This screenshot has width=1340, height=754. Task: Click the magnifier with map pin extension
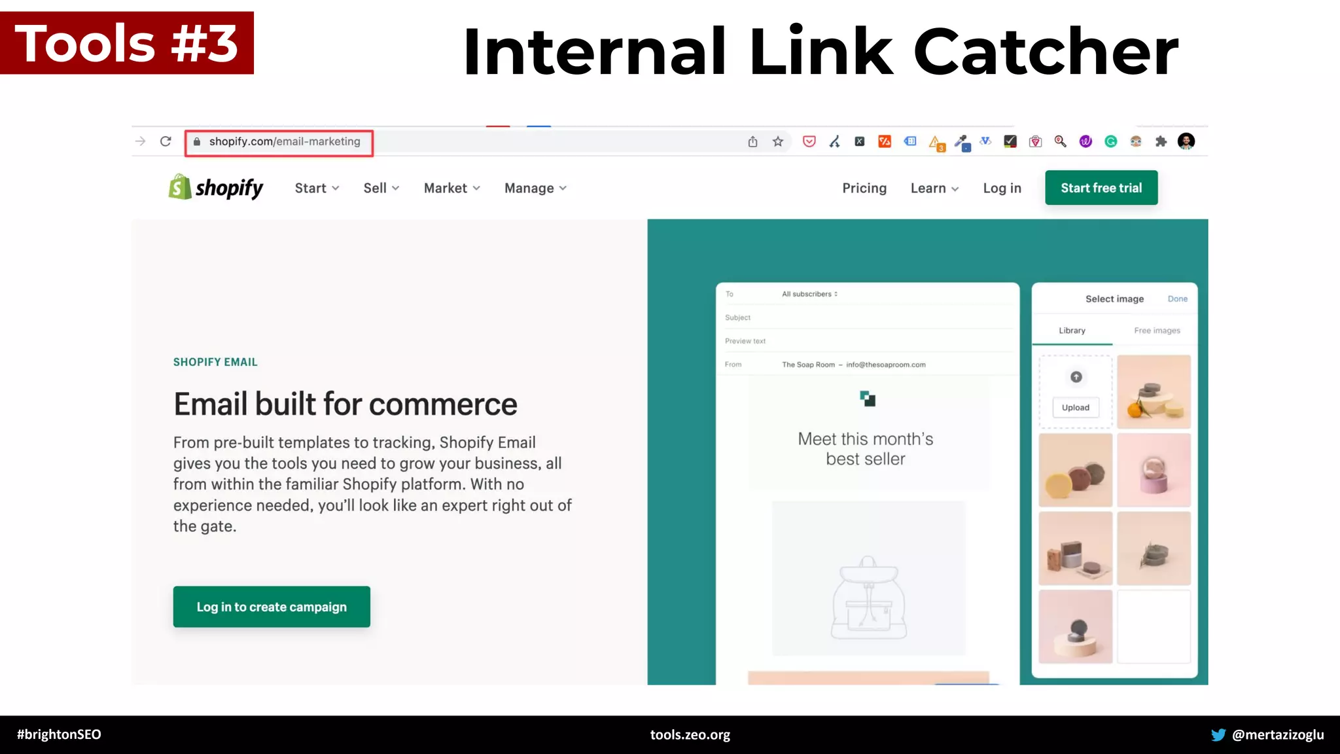(1061, 141)
